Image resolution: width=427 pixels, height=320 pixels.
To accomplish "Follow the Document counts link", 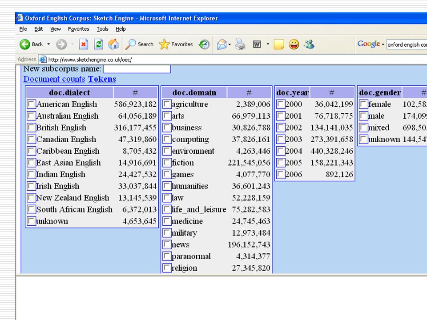I will [54, 79].
